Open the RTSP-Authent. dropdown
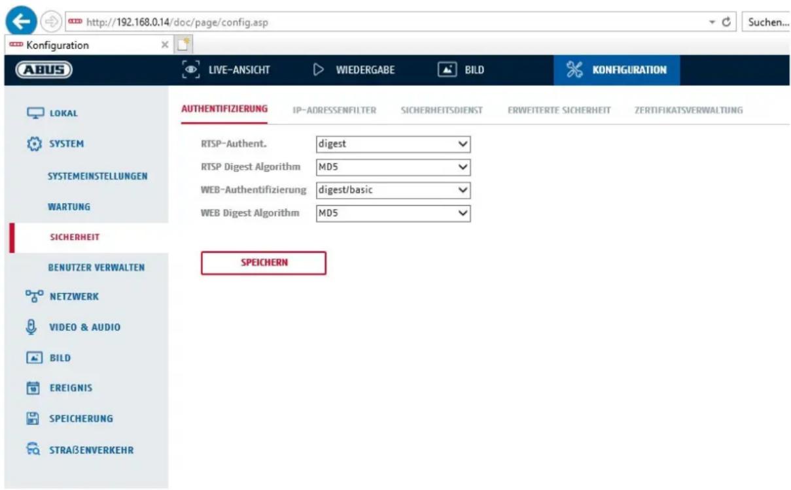 point(393,144)
